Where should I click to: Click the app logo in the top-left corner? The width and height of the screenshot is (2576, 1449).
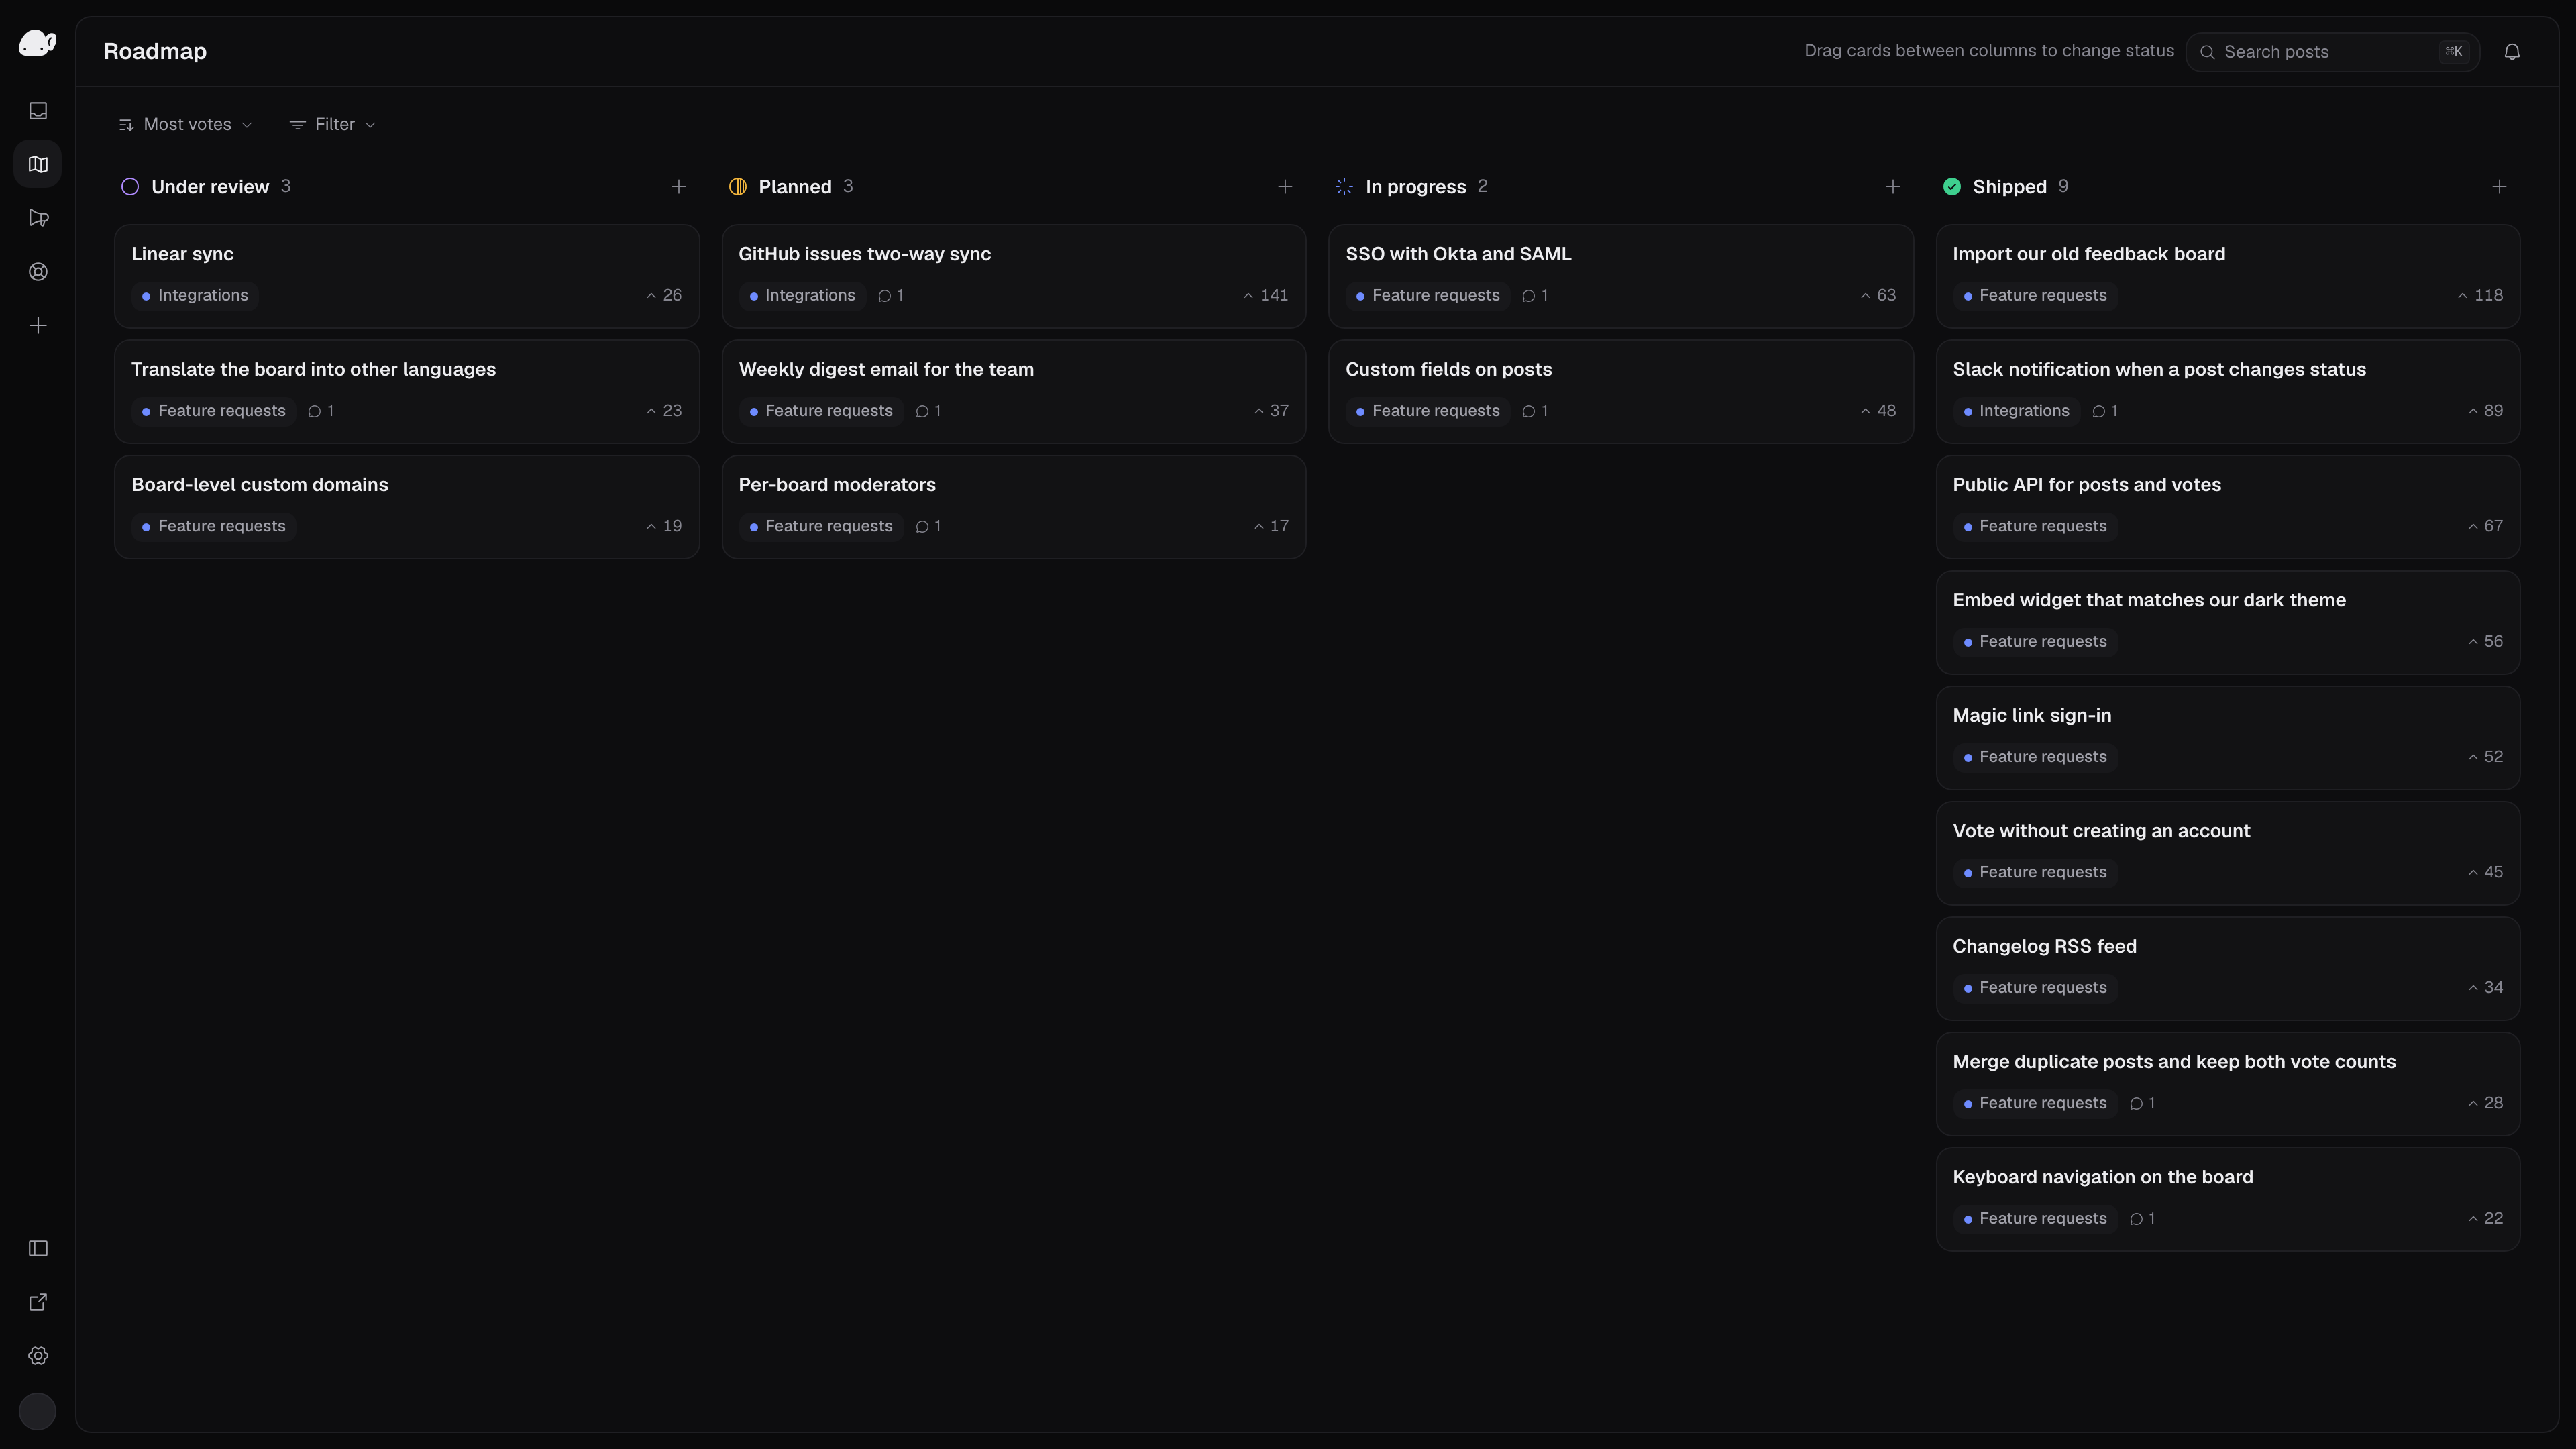pyautogui.click(x=38, y=43)
